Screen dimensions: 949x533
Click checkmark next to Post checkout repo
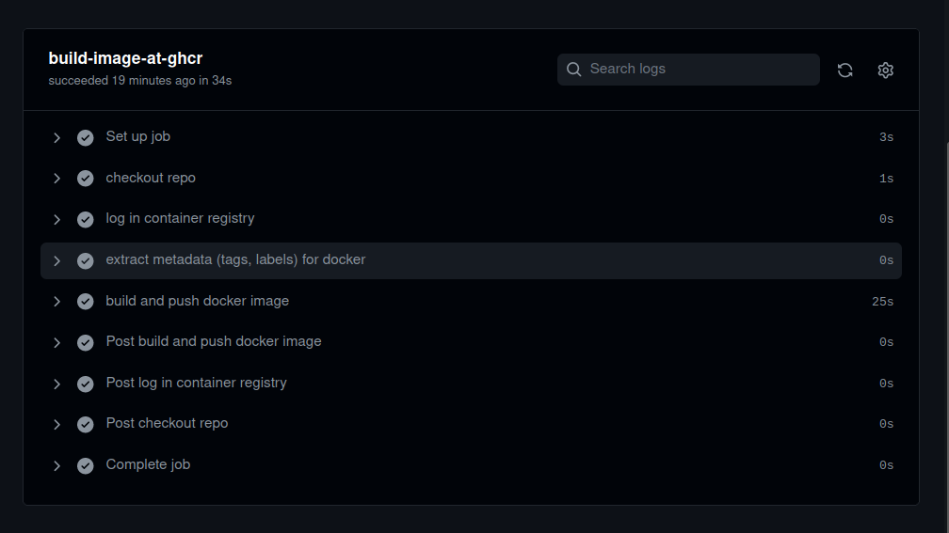point(86,424)
